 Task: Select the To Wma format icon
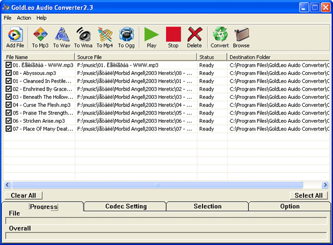83,37
